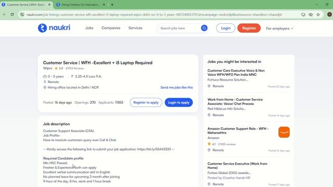Minimize the browser window
This screenshot has height=187, width=333.
317,5
